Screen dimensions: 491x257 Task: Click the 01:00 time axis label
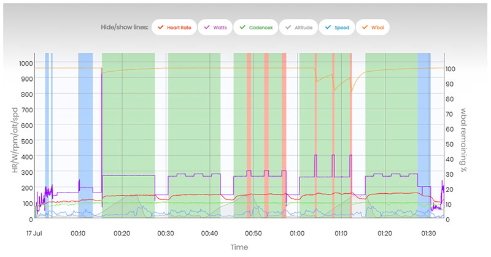tap(298, 233)
